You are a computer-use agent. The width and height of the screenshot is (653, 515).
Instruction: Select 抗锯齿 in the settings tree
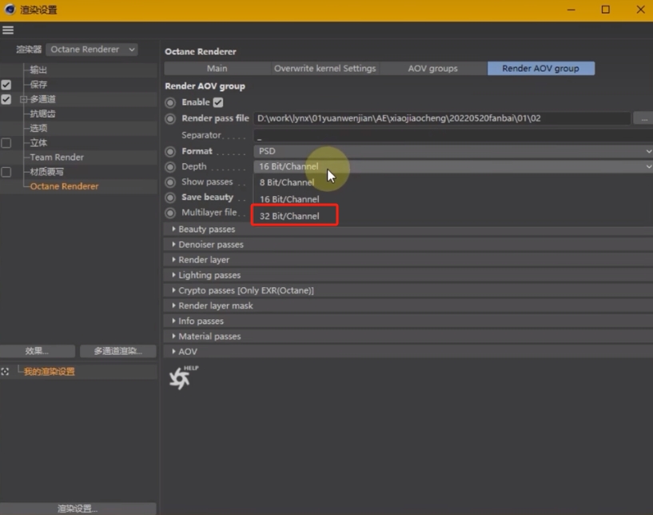[x=42, y=114]
